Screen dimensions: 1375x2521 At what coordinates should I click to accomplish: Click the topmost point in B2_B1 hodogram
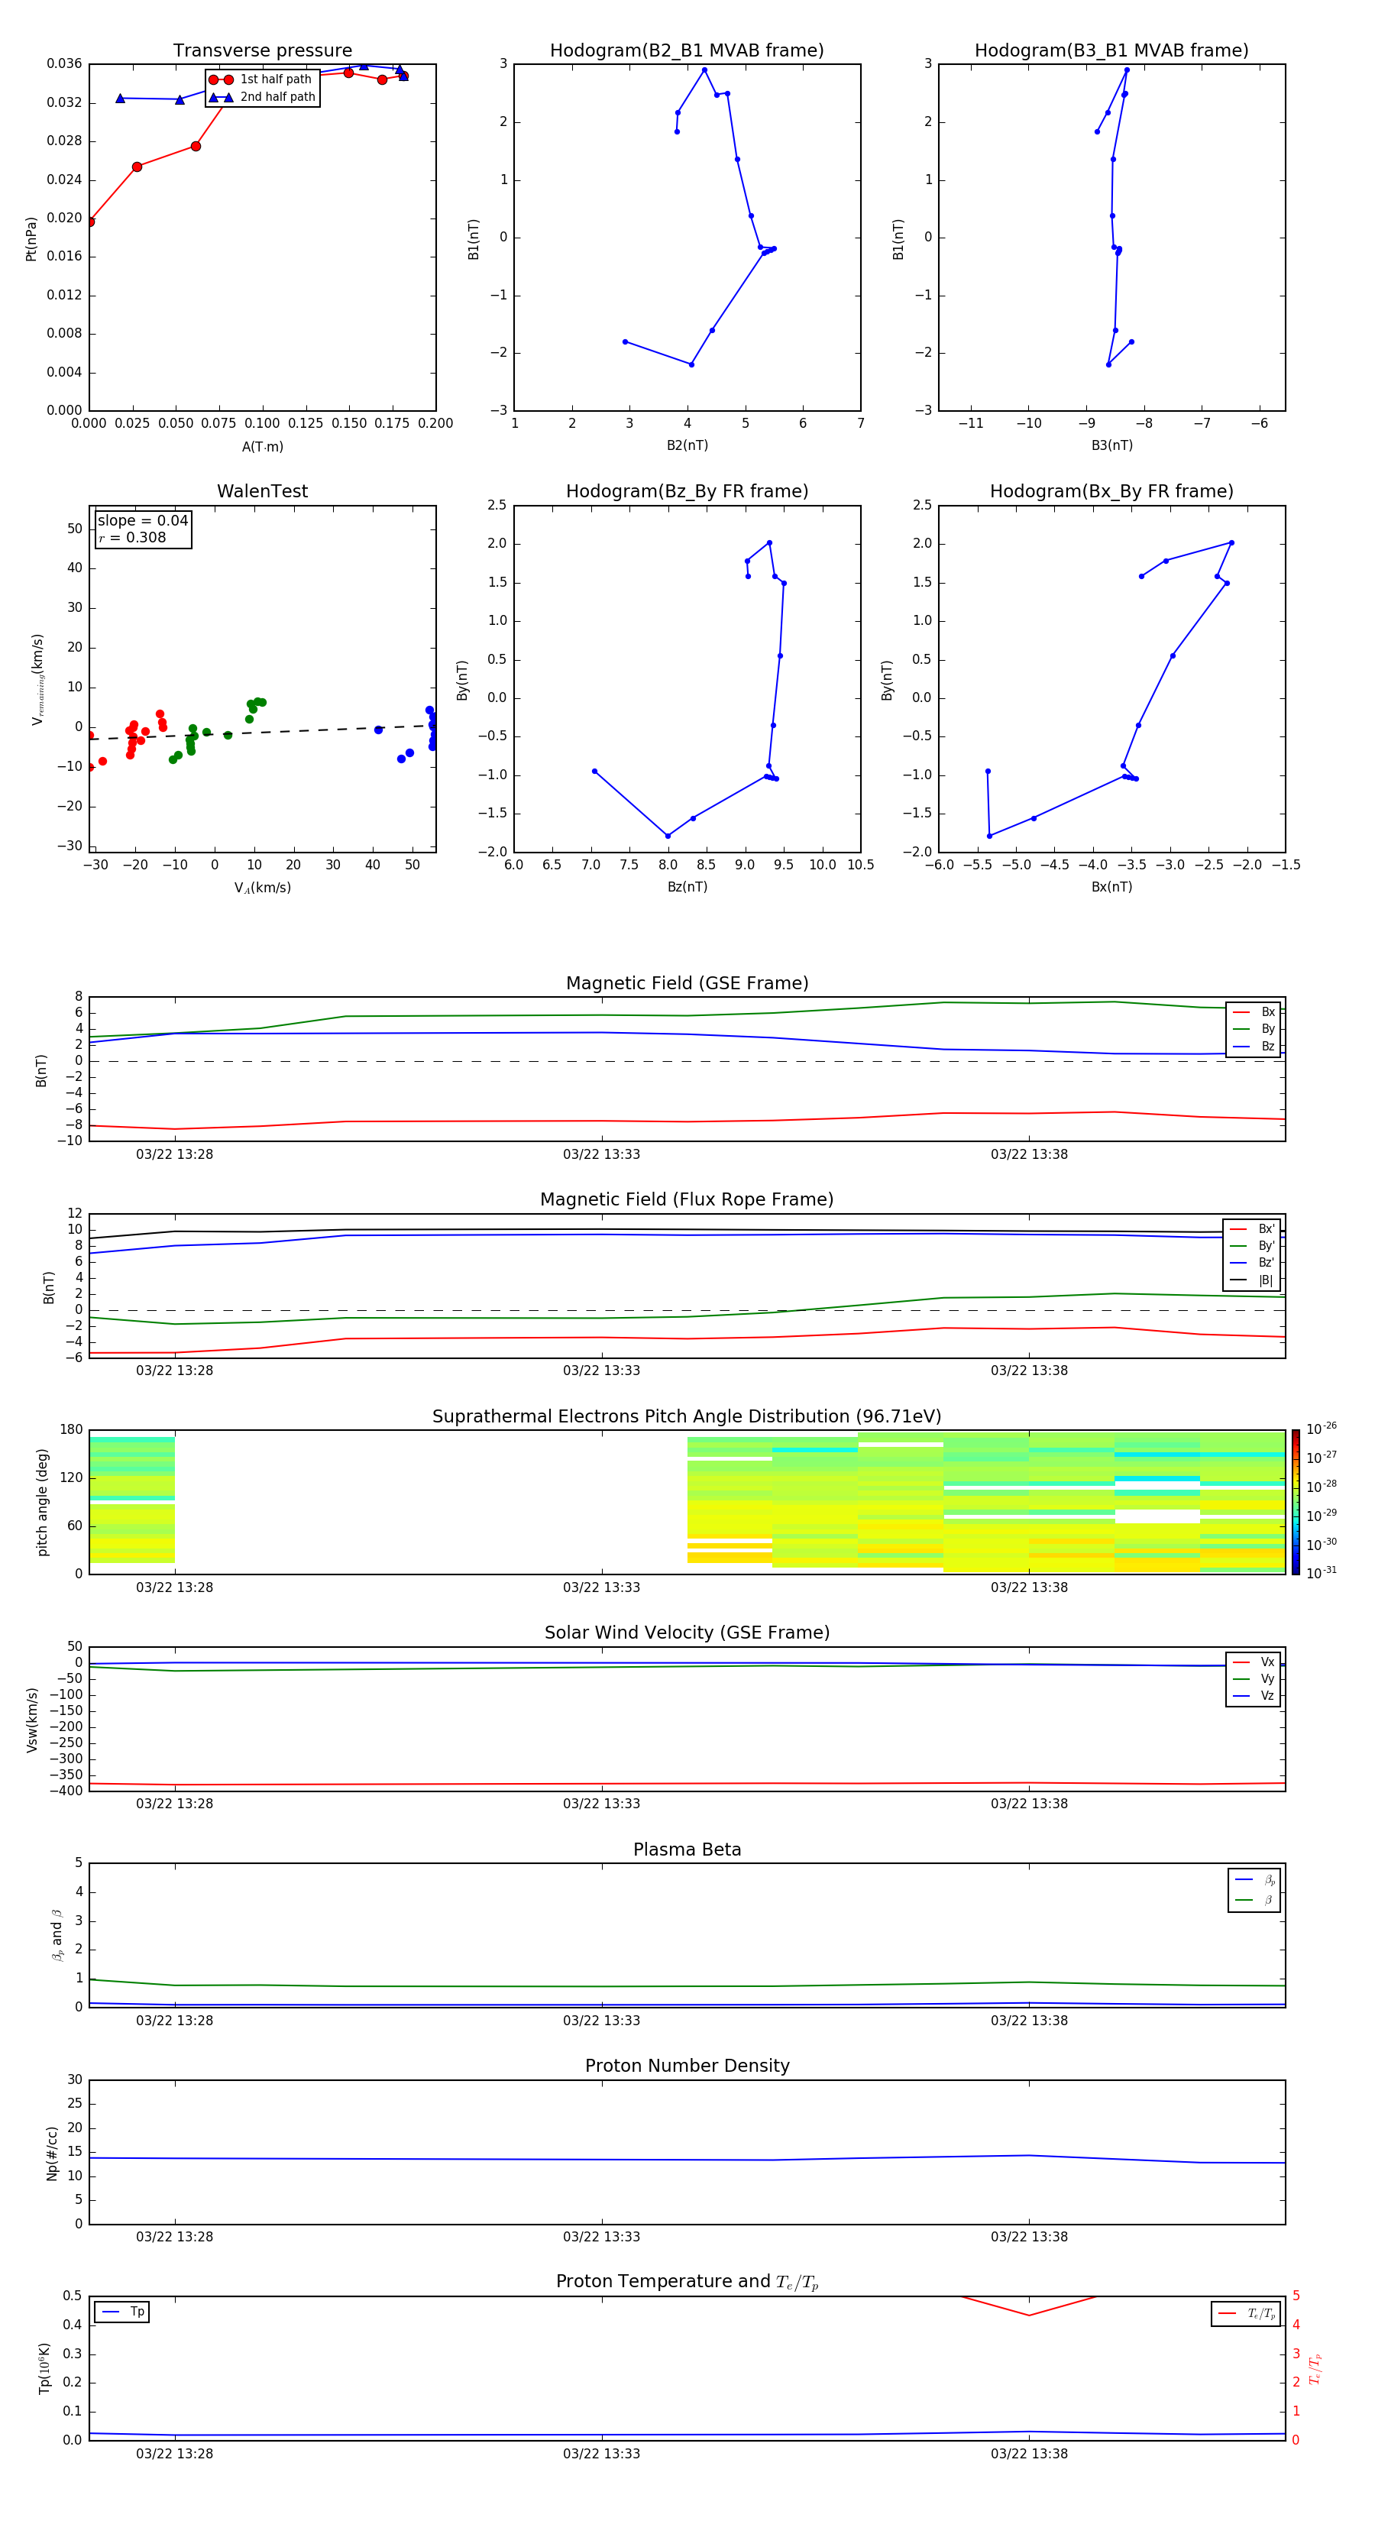click(704, 70)
